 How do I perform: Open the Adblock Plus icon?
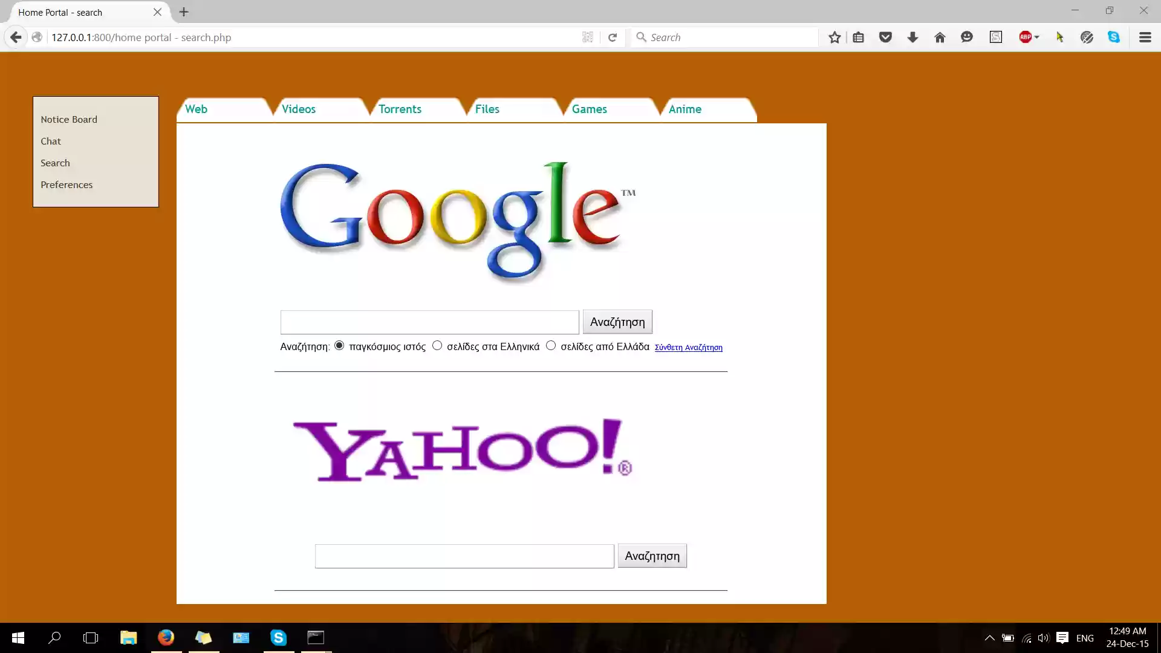coord(1026,37)
